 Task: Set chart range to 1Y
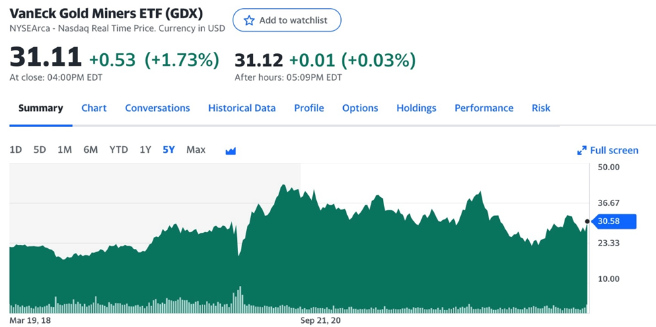(x=145, y=149)
